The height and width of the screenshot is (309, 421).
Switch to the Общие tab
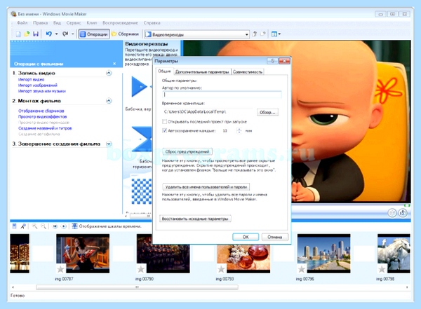pos(164,71)
